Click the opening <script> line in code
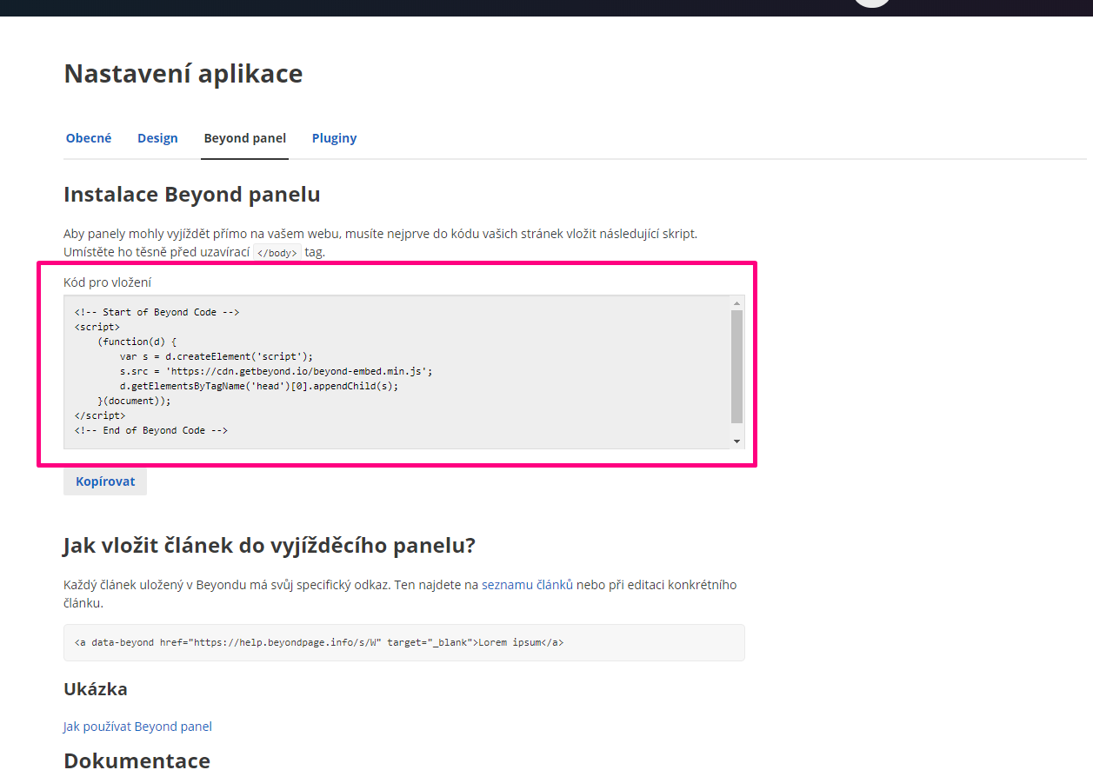 coord(97,327)
